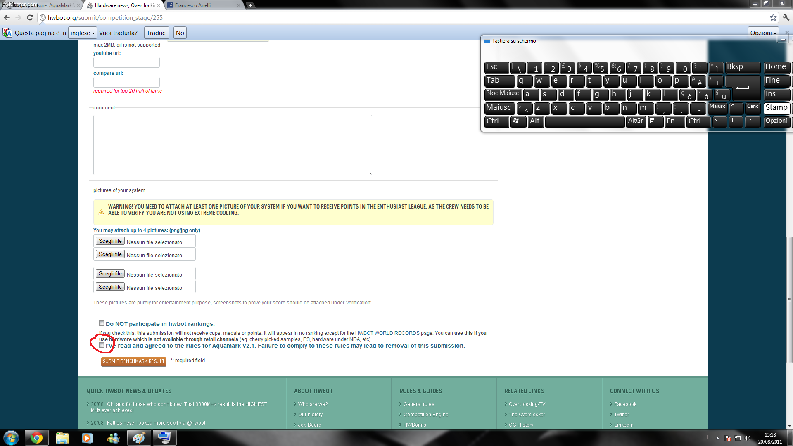Click the on-screen keyboard left arrow key

pos(719,121)
